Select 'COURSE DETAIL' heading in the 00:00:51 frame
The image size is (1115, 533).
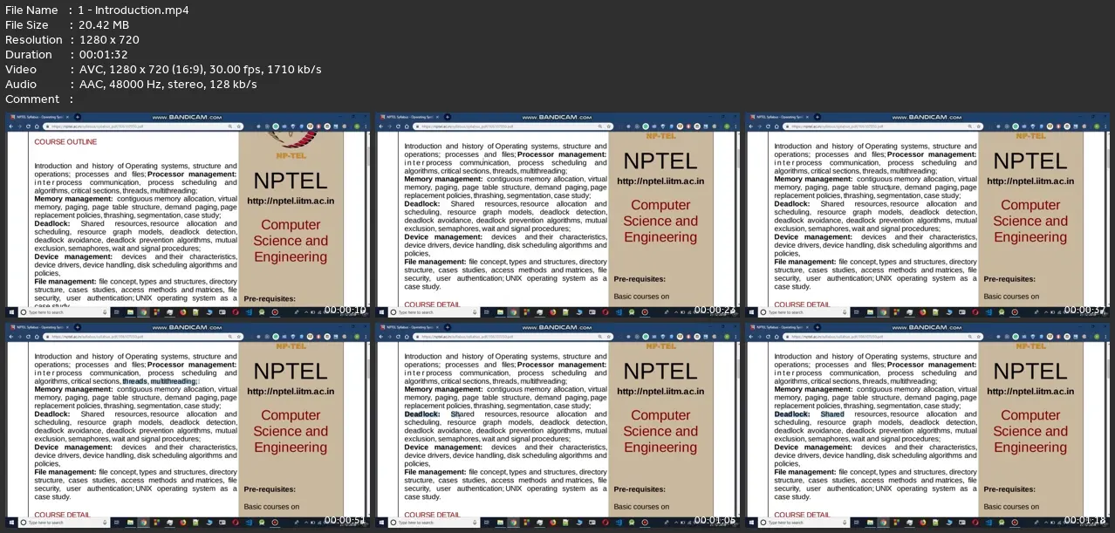point(63,515)
